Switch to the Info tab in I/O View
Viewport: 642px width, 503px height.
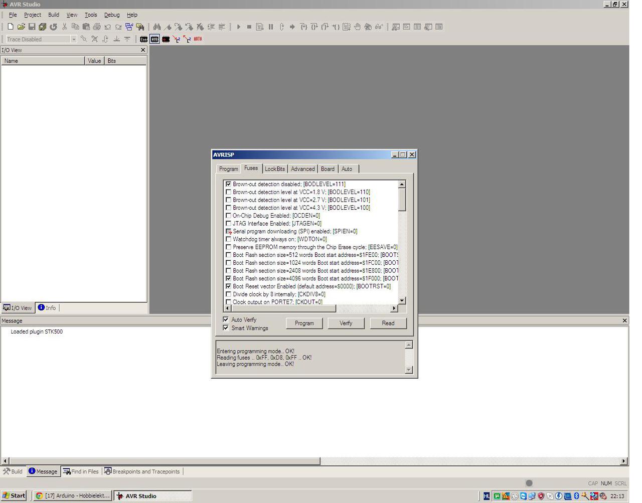coord(47,308)
